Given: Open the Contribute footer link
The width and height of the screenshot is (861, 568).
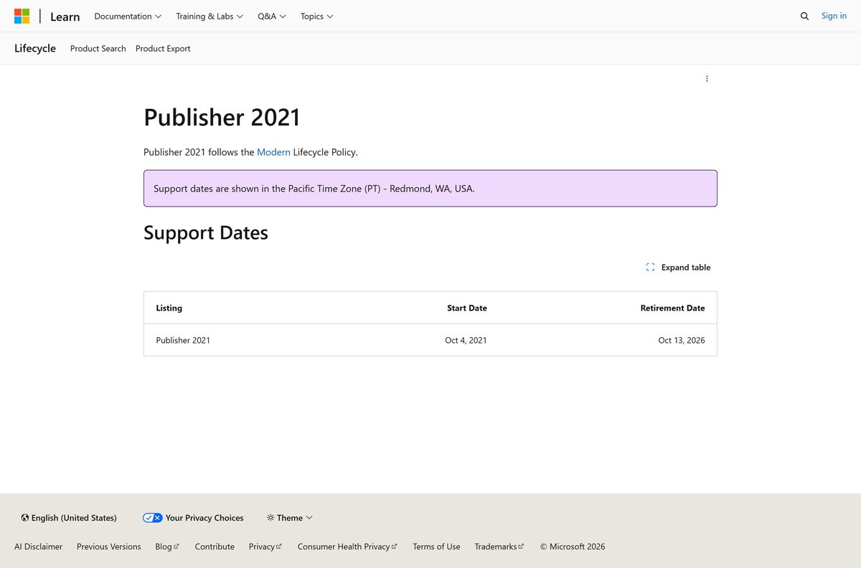Looking at the screenshot, I should (x=215, y=546).
